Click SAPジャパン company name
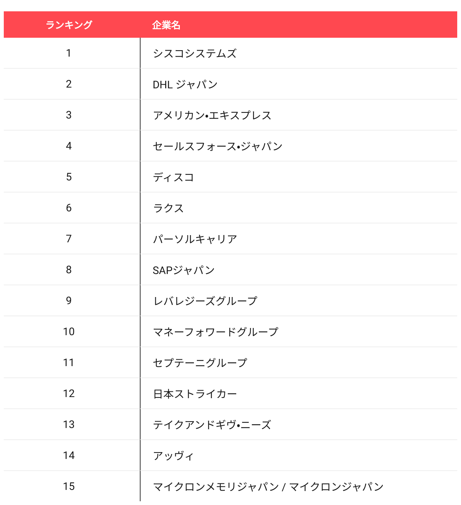The width and height of the screenshot is (461, 505). 184,270
